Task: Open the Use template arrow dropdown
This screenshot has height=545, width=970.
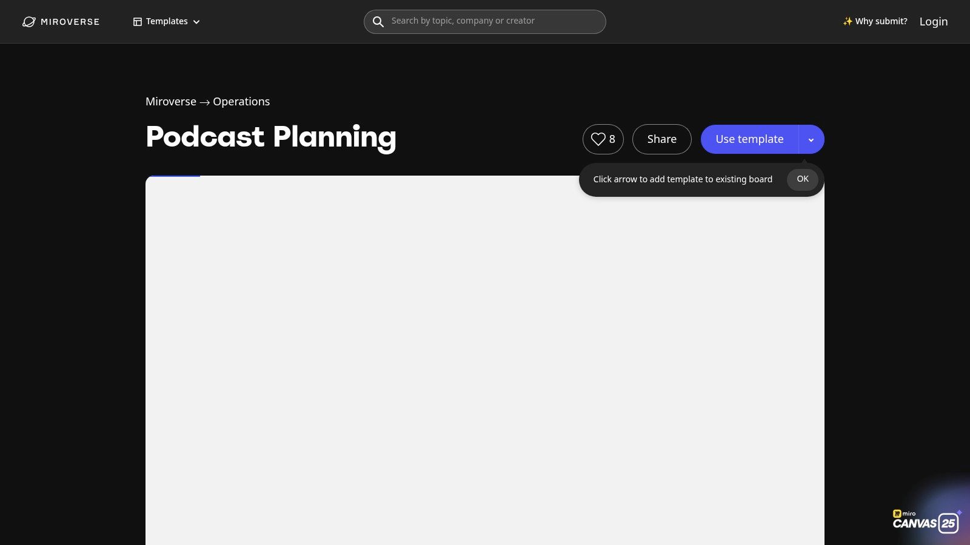Action: 811,139
